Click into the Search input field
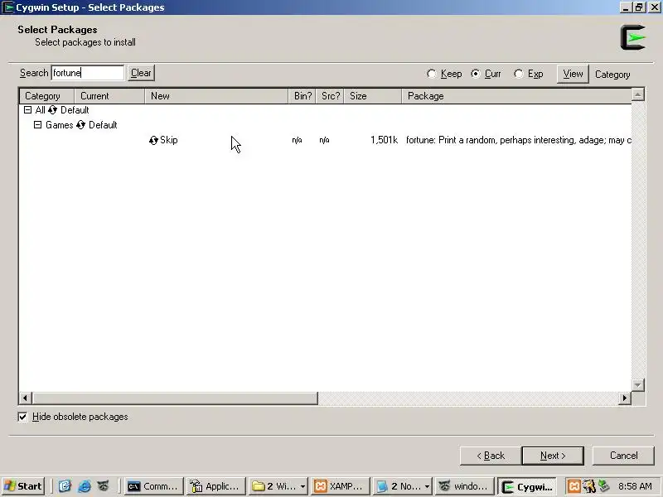This screenshot has height=497, width=663. pos(88,73)
